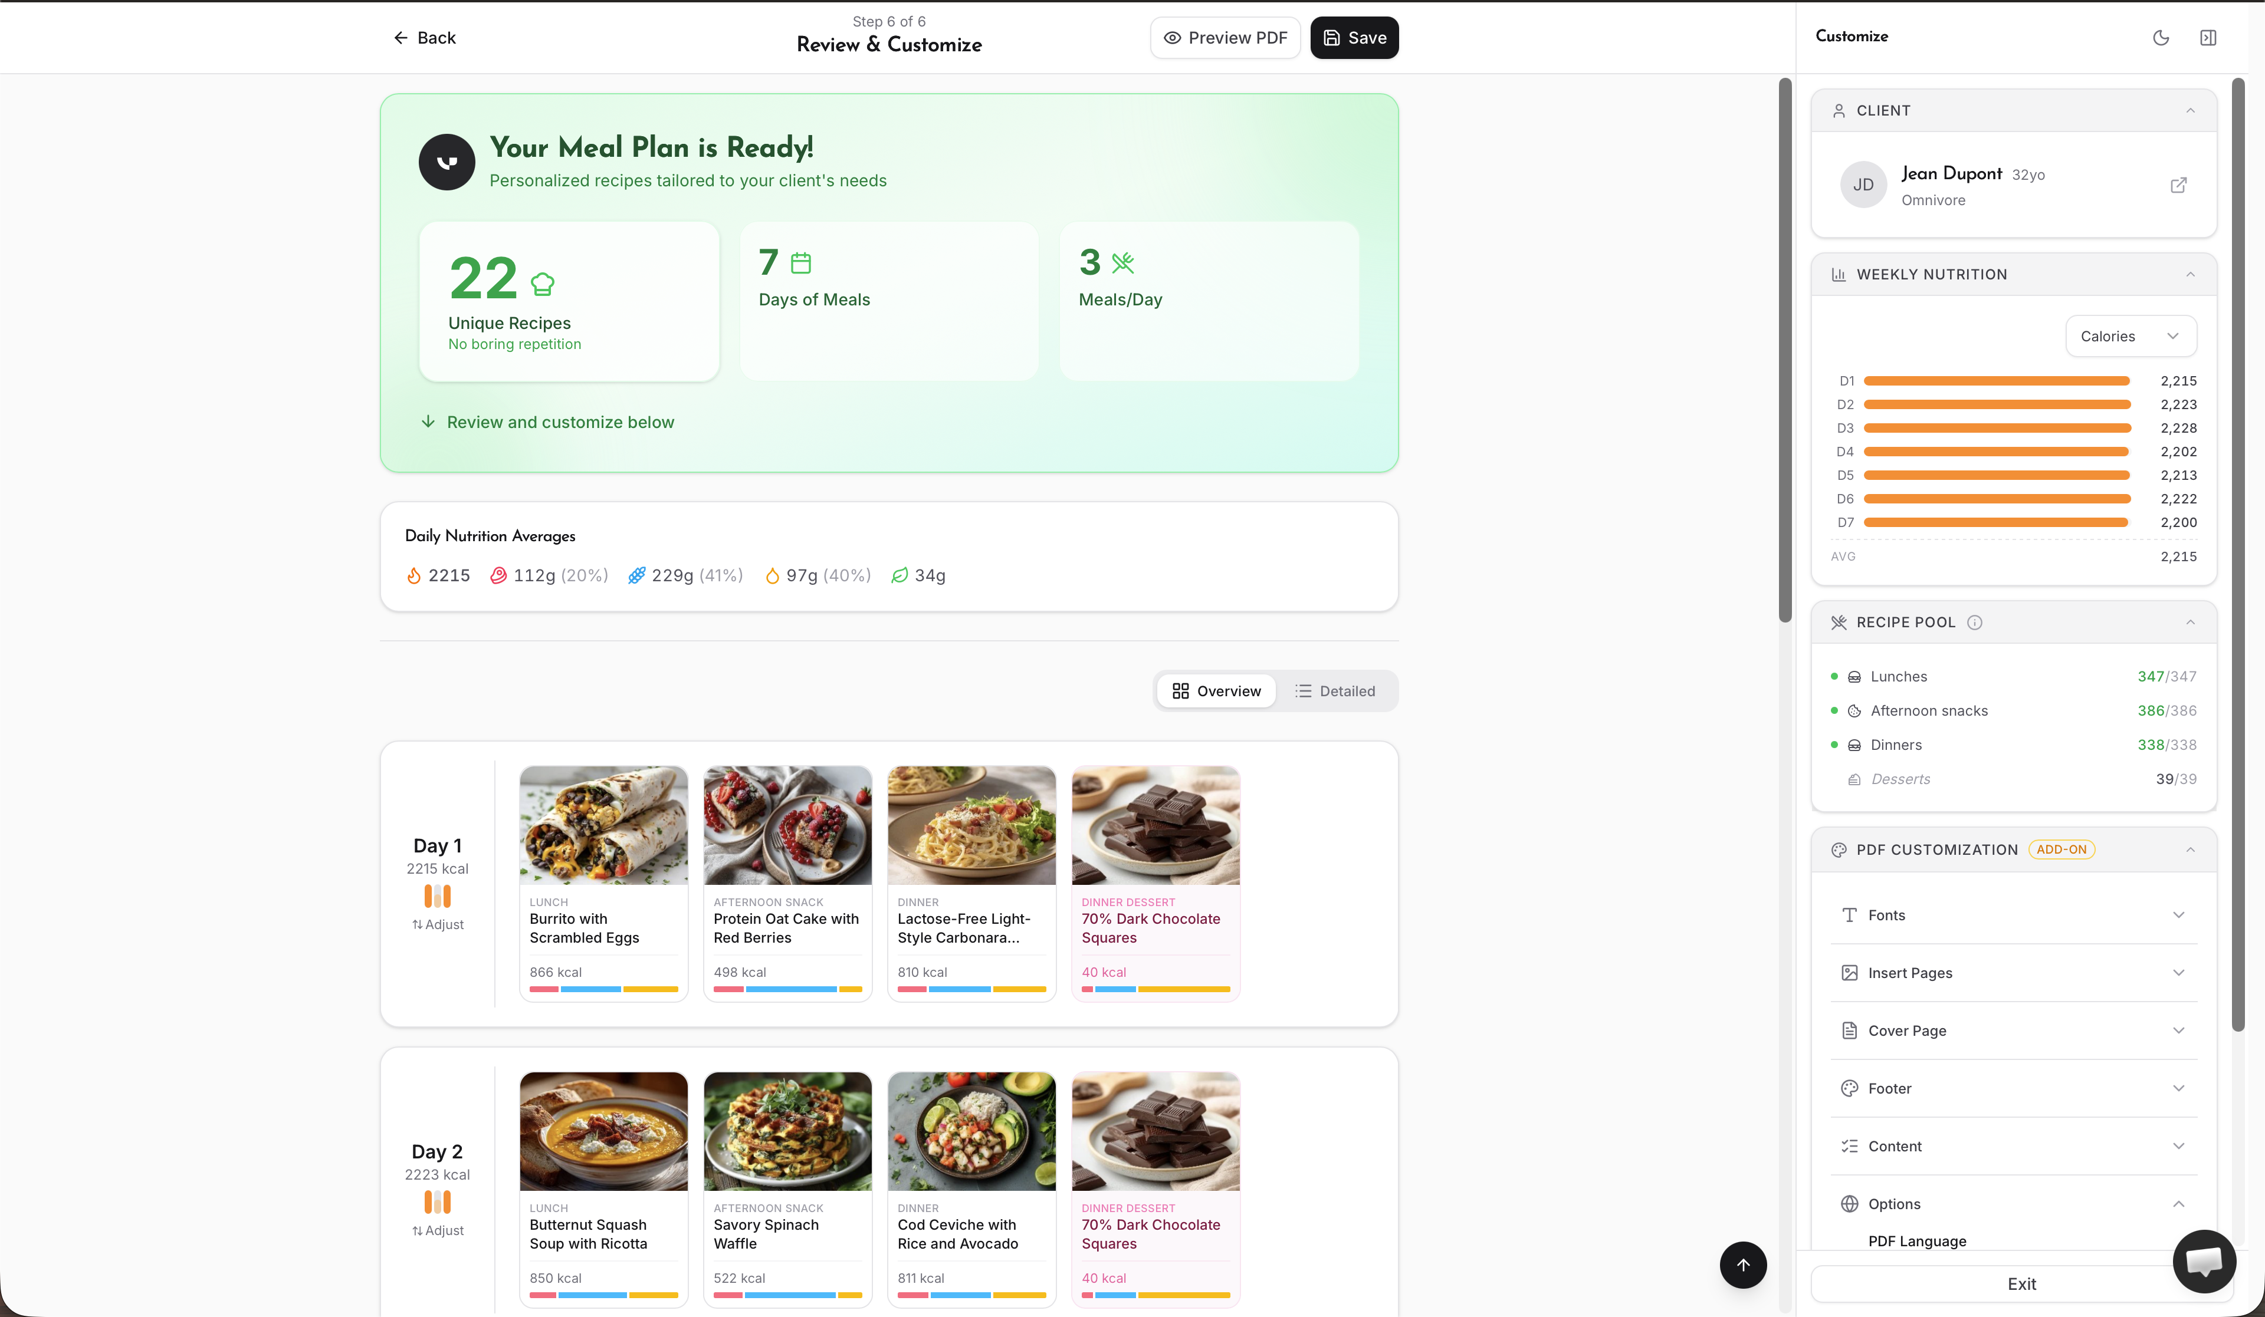This screenshot has width=2265, height=1317.
Task: Open the Calories metric dropdown
Action: pyautogui.click(x=2130, y=336)
